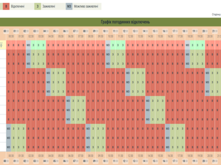Click the 'Сторінку' link at top right
The image size is (221, 165).
tap(216, 14)
